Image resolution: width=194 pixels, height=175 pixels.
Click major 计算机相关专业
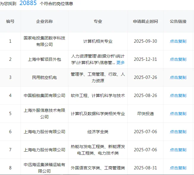98,41
